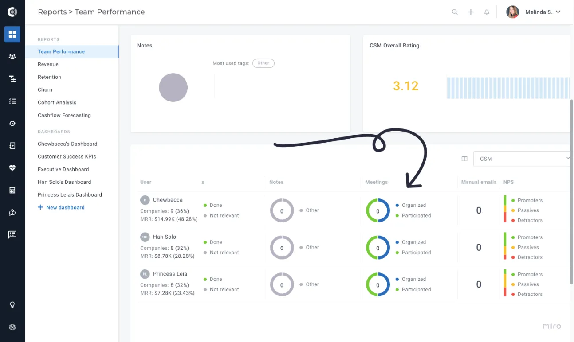Open the CSM dropdown selector

click(522, 159)
